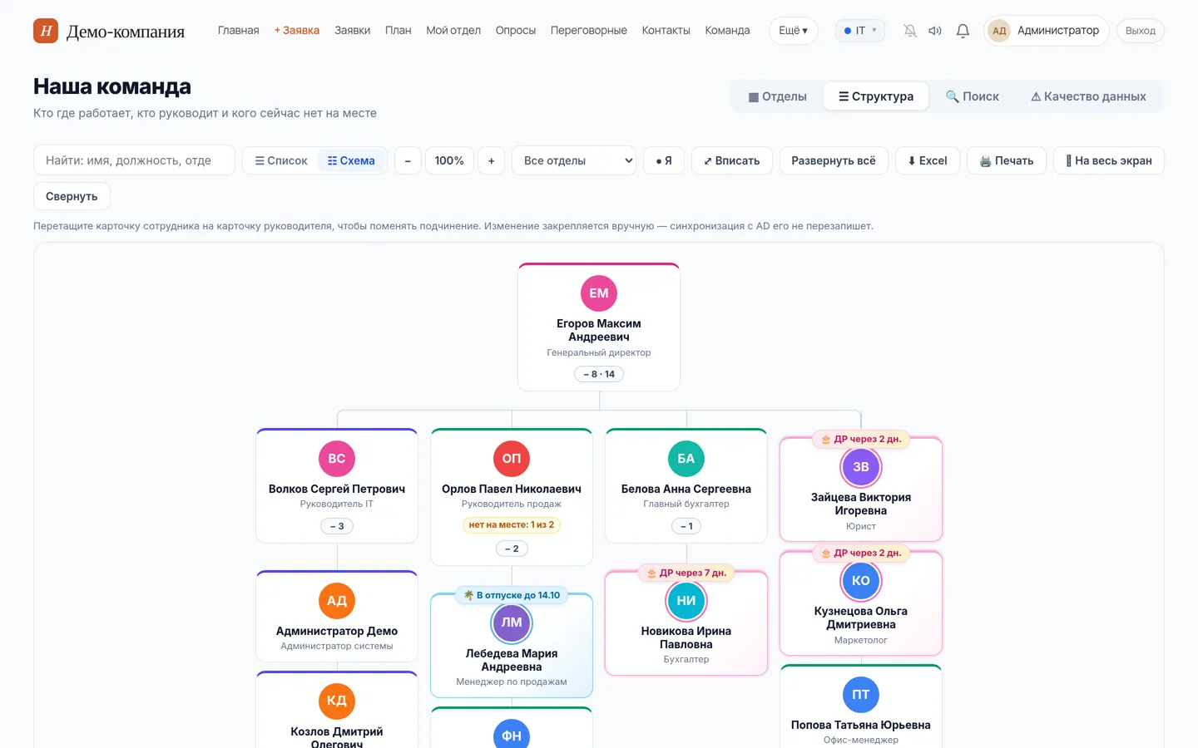Click the orange H company logo
Viewport: 1198px width, 748px height.
coord(46,31)
